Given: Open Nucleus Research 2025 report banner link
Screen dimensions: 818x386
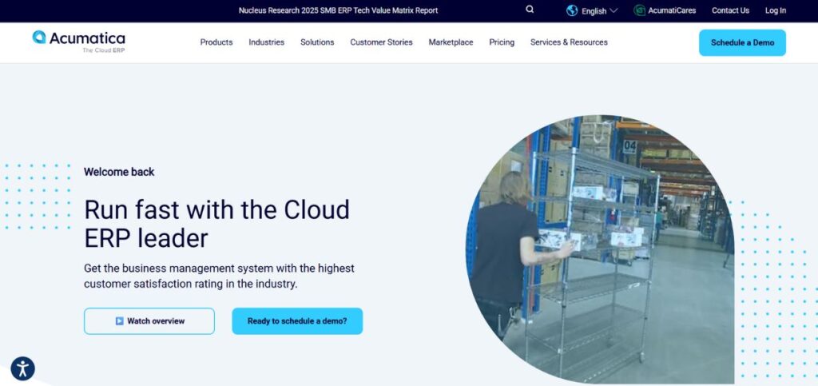Looking at the screenshot, I should point(338,10).
